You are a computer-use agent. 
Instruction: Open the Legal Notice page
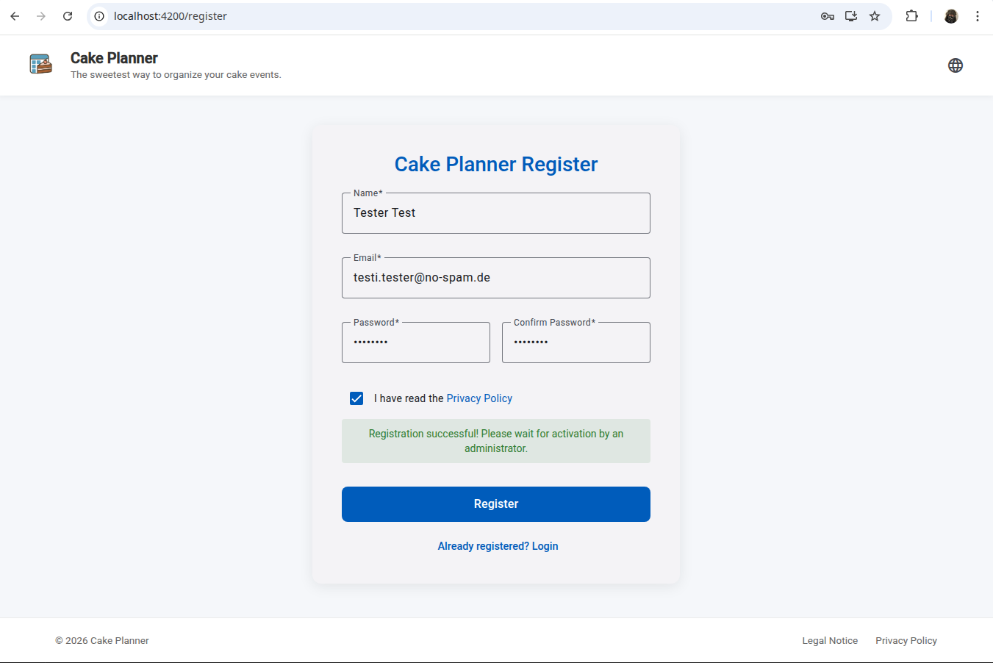(x=830, y=640)
